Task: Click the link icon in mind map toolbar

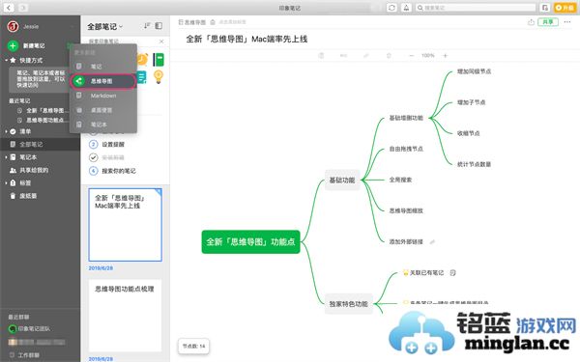Action: (x=366, y=55)
